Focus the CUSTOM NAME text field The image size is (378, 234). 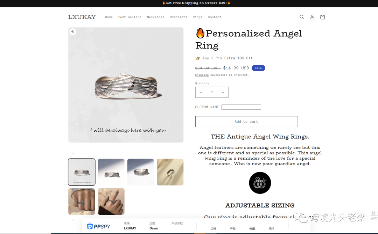pos(241,107)
